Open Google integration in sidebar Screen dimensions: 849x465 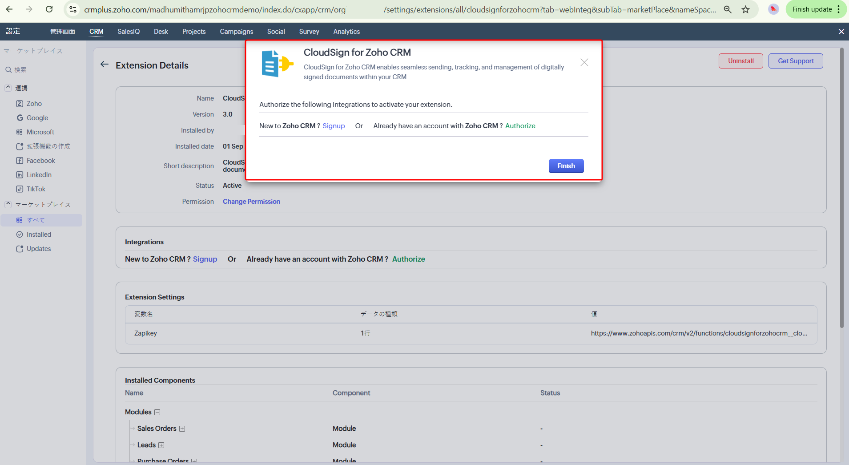click(37, 118)
